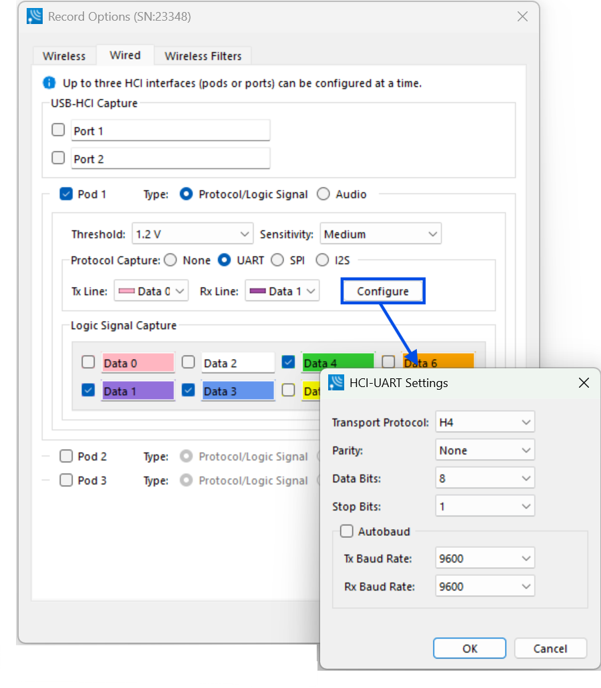Set Protocol Capture to None

click(x=170, y=260)
